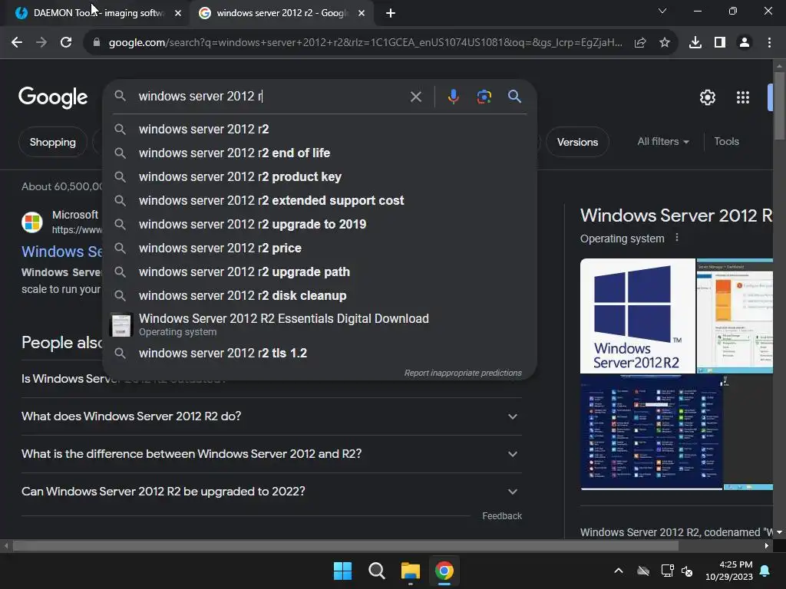Click the browser forward arrow
Image resolution: width=786 pixels, height=589 pixels.
point(41,43)
